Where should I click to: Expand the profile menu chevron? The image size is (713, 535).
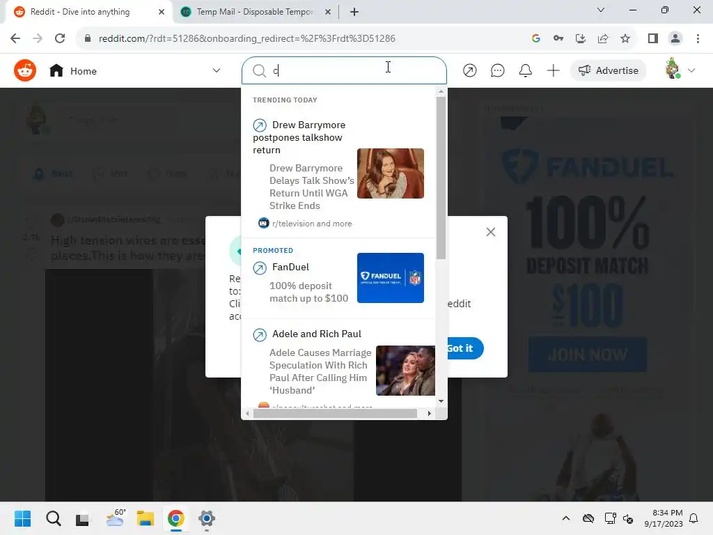pos(691,70)
